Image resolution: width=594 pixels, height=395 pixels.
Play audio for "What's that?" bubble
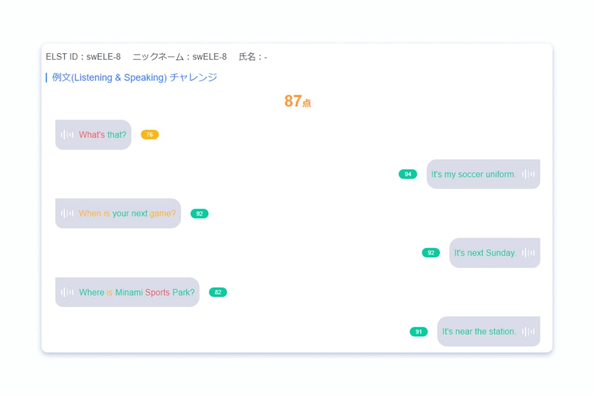(67, 135)
